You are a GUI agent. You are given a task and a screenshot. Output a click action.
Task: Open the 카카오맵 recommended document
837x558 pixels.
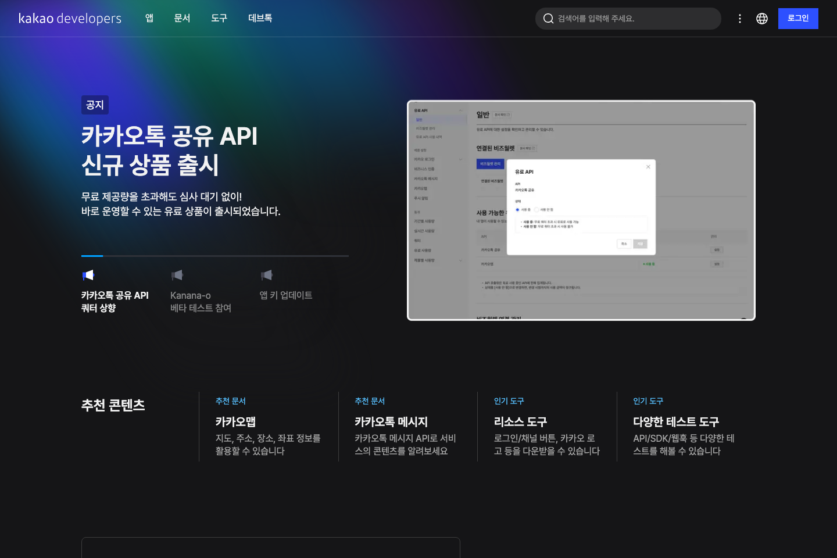click(234, 421)
